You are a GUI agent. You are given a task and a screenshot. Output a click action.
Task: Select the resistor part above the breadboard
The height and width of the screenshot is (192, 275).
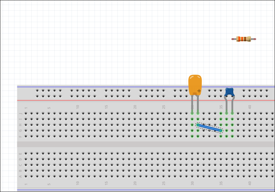(243, 39)
